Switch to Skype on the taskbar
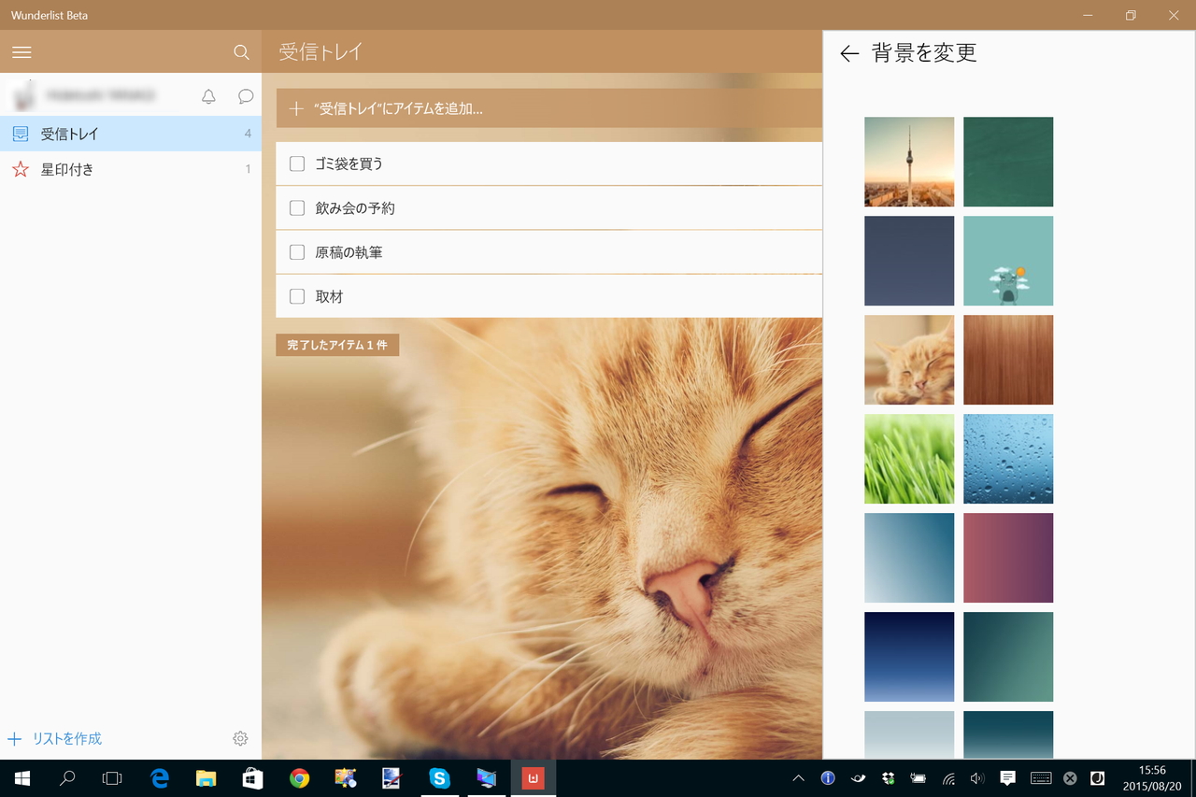Image resolution: width=1196 pixels, height=797 pixels. [439, 777]
